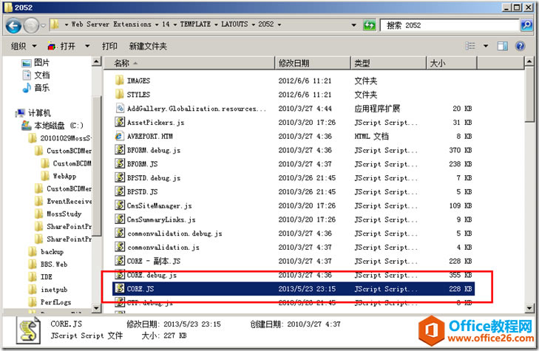Viewport: 539px width, 351px height.
Task: Open the recent locations dropdown beside Forward
Action: (x=44, y=25)
